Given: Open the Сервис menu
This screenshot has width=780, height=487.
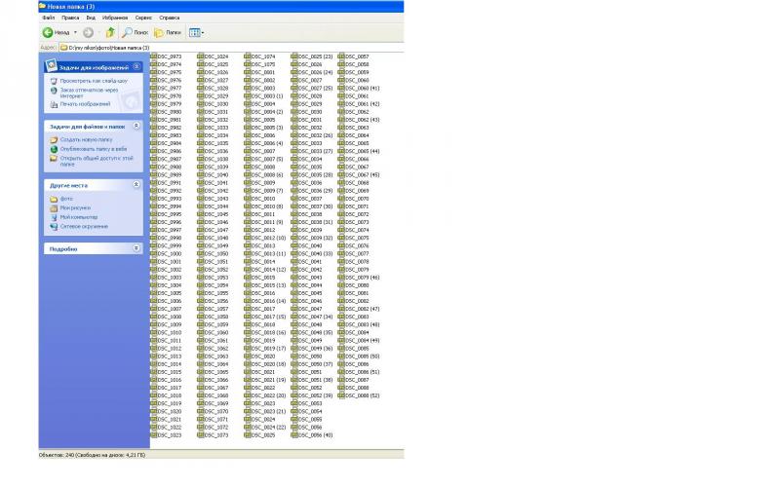Looking at the screenshot, I should 143,18.
